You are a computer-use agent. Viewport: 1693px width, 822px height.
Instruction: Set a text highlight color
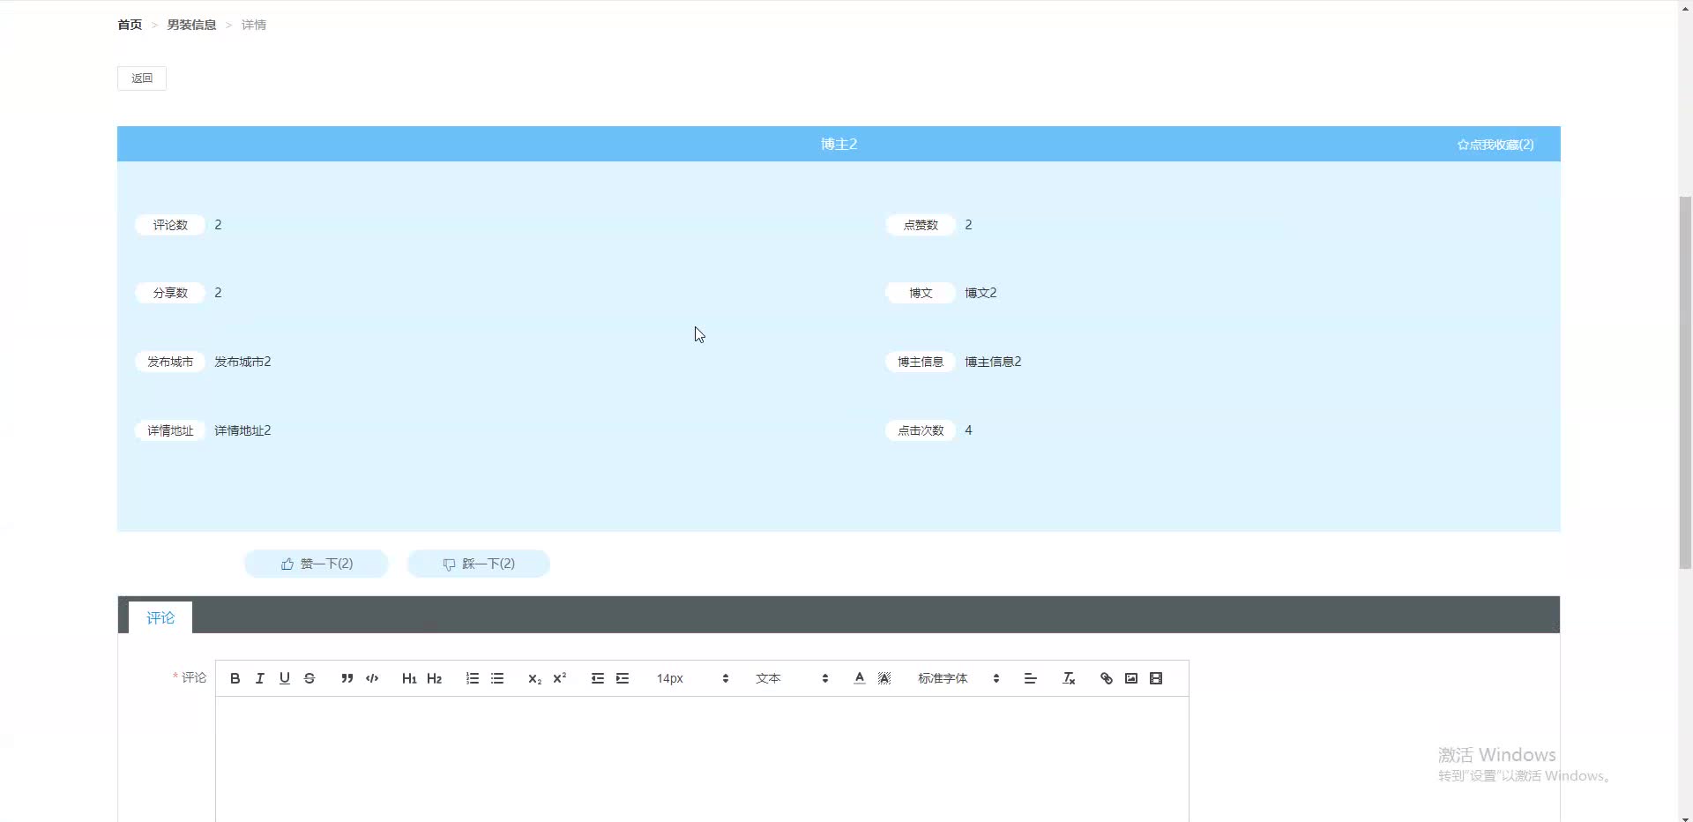click(x=884, y=677)
